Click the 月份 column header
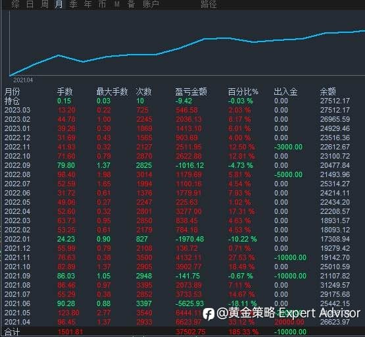Image resolution: width=365 pixels, height=337 pixels. pyautogui.click(x=12, y=91)
